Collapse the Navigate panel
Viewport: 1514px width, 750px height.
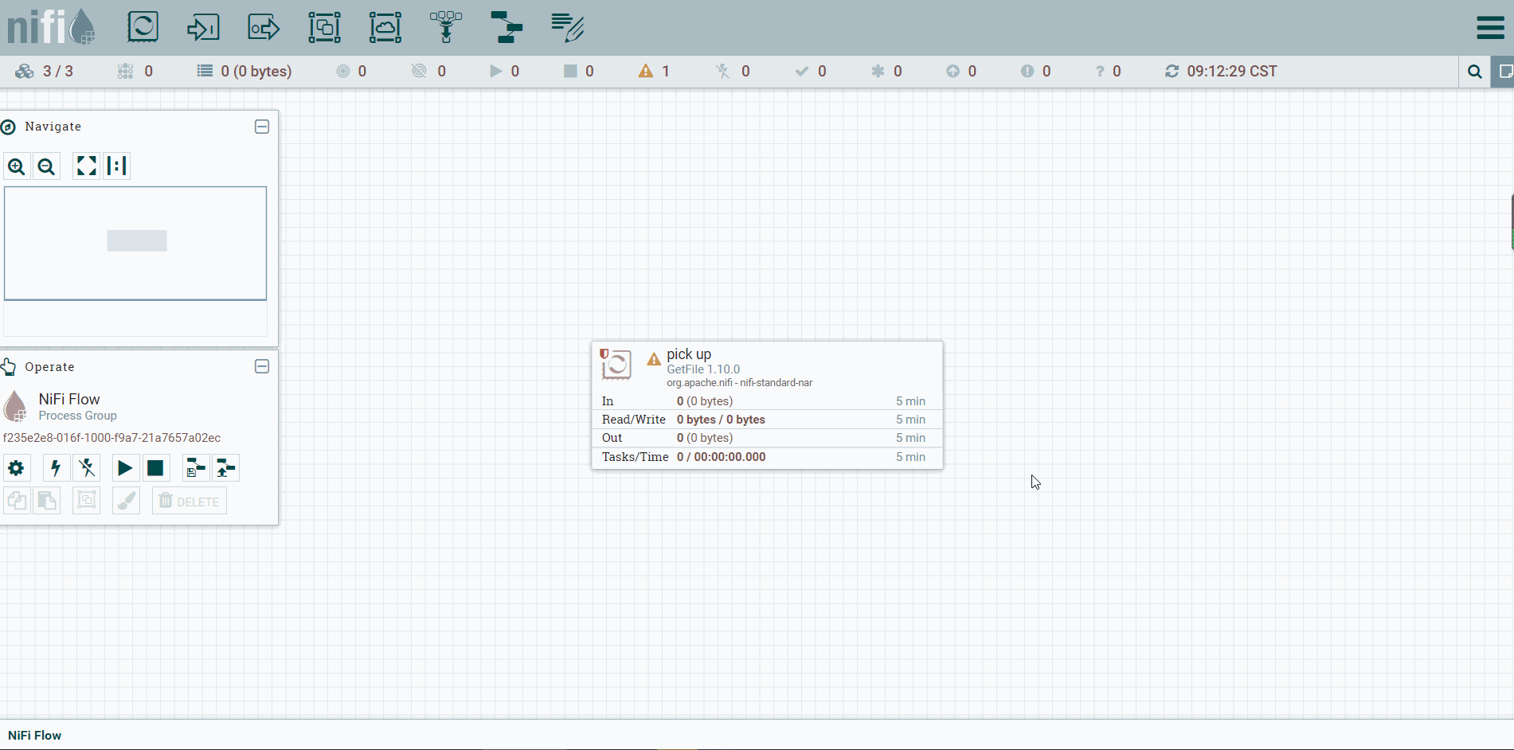[262, 127]
